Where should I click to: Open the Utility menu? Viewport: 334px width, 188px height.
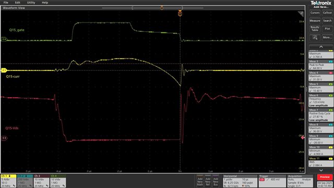[x=31, y=3]
